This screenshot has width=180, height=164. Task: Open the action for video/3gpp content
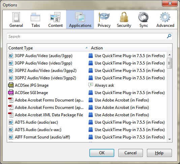coord(130,63)
